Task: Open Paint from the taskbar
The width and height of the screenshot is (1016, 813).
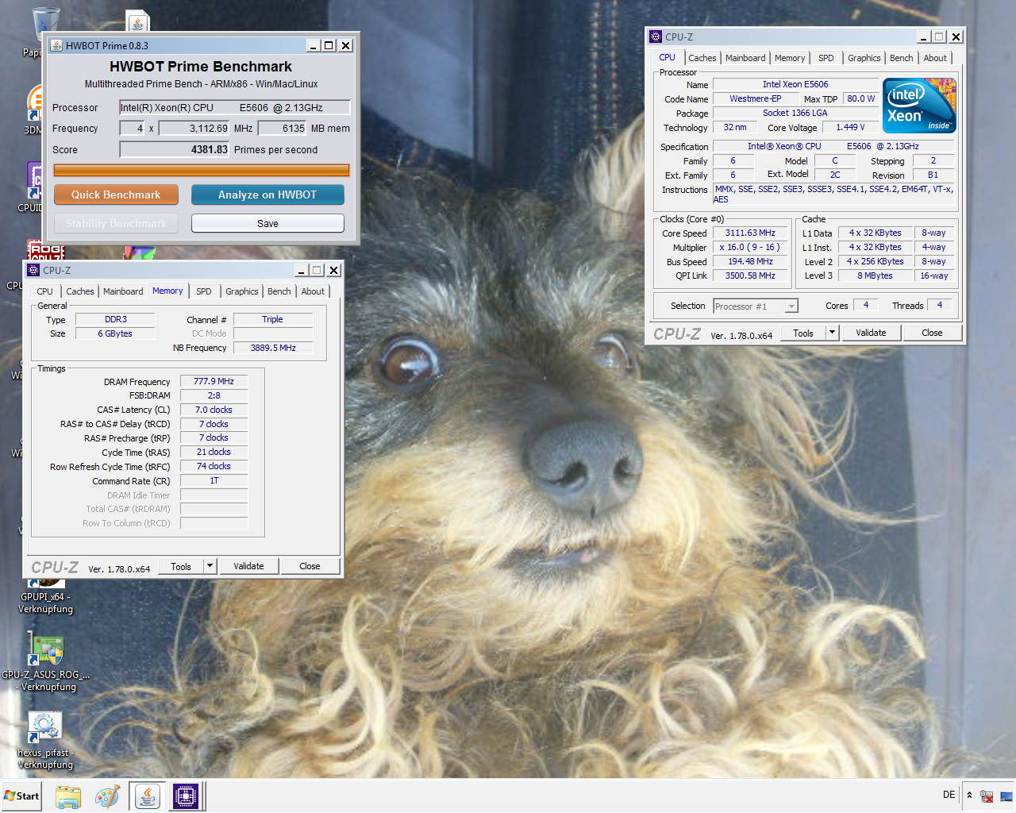Action: pyautogui.click(x=107, y=796)
